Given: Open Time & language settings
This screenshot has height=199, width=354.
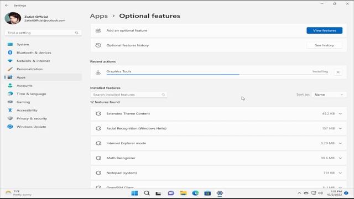Looking at the screenshot, I should [x=43, y=94].
